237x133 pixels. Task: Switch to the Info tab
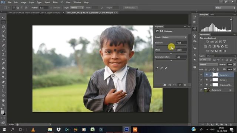212,14
